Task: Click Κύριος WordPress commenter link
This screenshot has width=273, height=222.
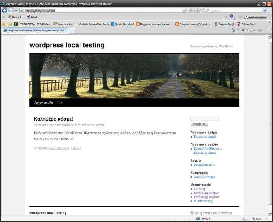Action: (x=205, y=149)
